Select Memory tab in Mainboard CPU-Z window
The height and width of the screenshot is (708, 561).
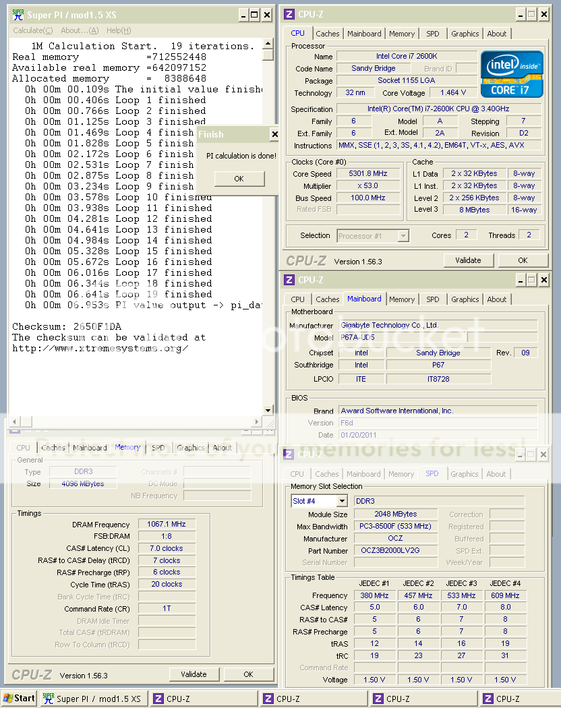pos(402,299)
